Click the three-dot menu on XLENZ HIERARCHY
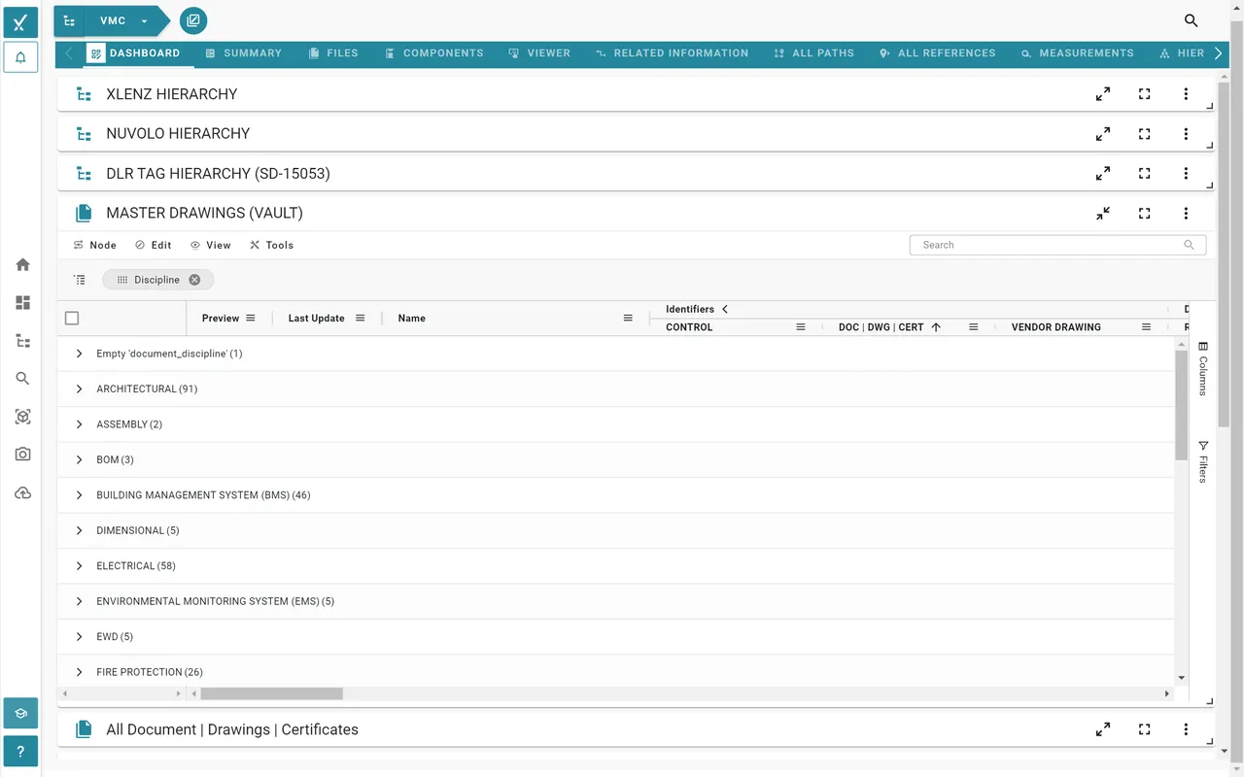Image resolution: width=1244 pixels, height=777 pixels. tap(1186, 93)
